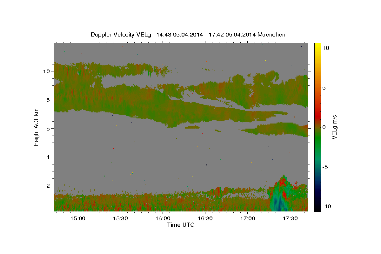
Task: Click the height tick label '10'
Action: pyautogui.click(x=47, y=71)
